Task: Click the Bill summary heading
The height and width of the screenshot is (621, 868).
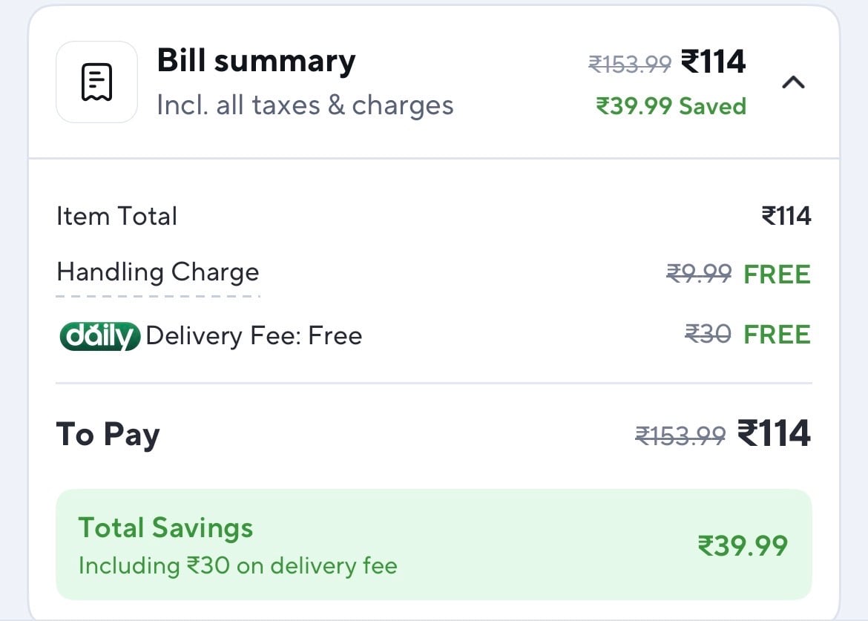Action: point(256,61)
